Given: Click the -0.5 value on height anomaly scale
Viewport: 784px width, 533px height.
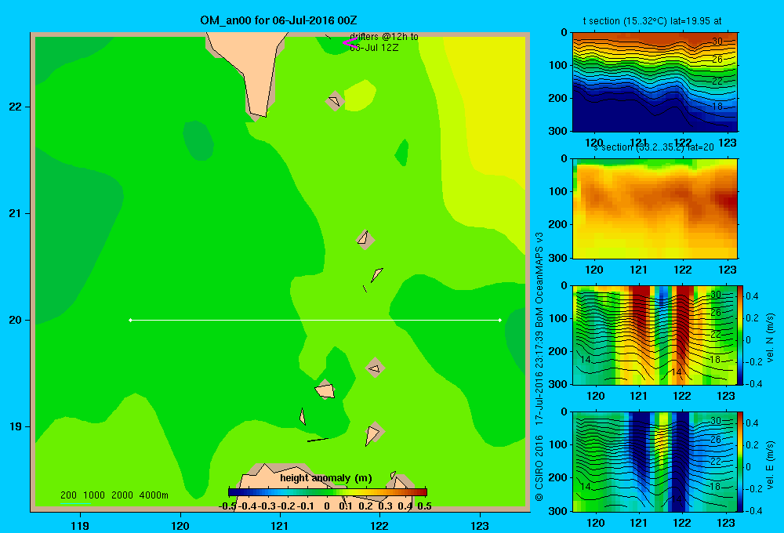Looking at the screenshot, I should [227, 506].
